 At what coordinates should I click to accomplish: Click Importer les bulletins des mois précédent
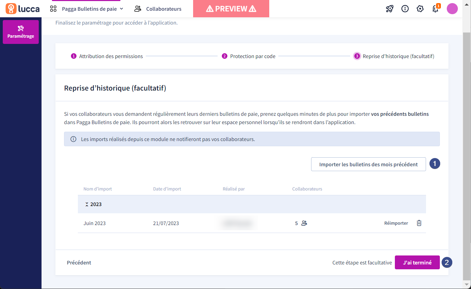pyautogui.click(x=369, y=164)
